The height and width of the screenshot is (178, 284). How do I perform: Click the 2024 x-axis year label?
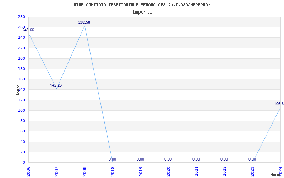pos(280,171)
